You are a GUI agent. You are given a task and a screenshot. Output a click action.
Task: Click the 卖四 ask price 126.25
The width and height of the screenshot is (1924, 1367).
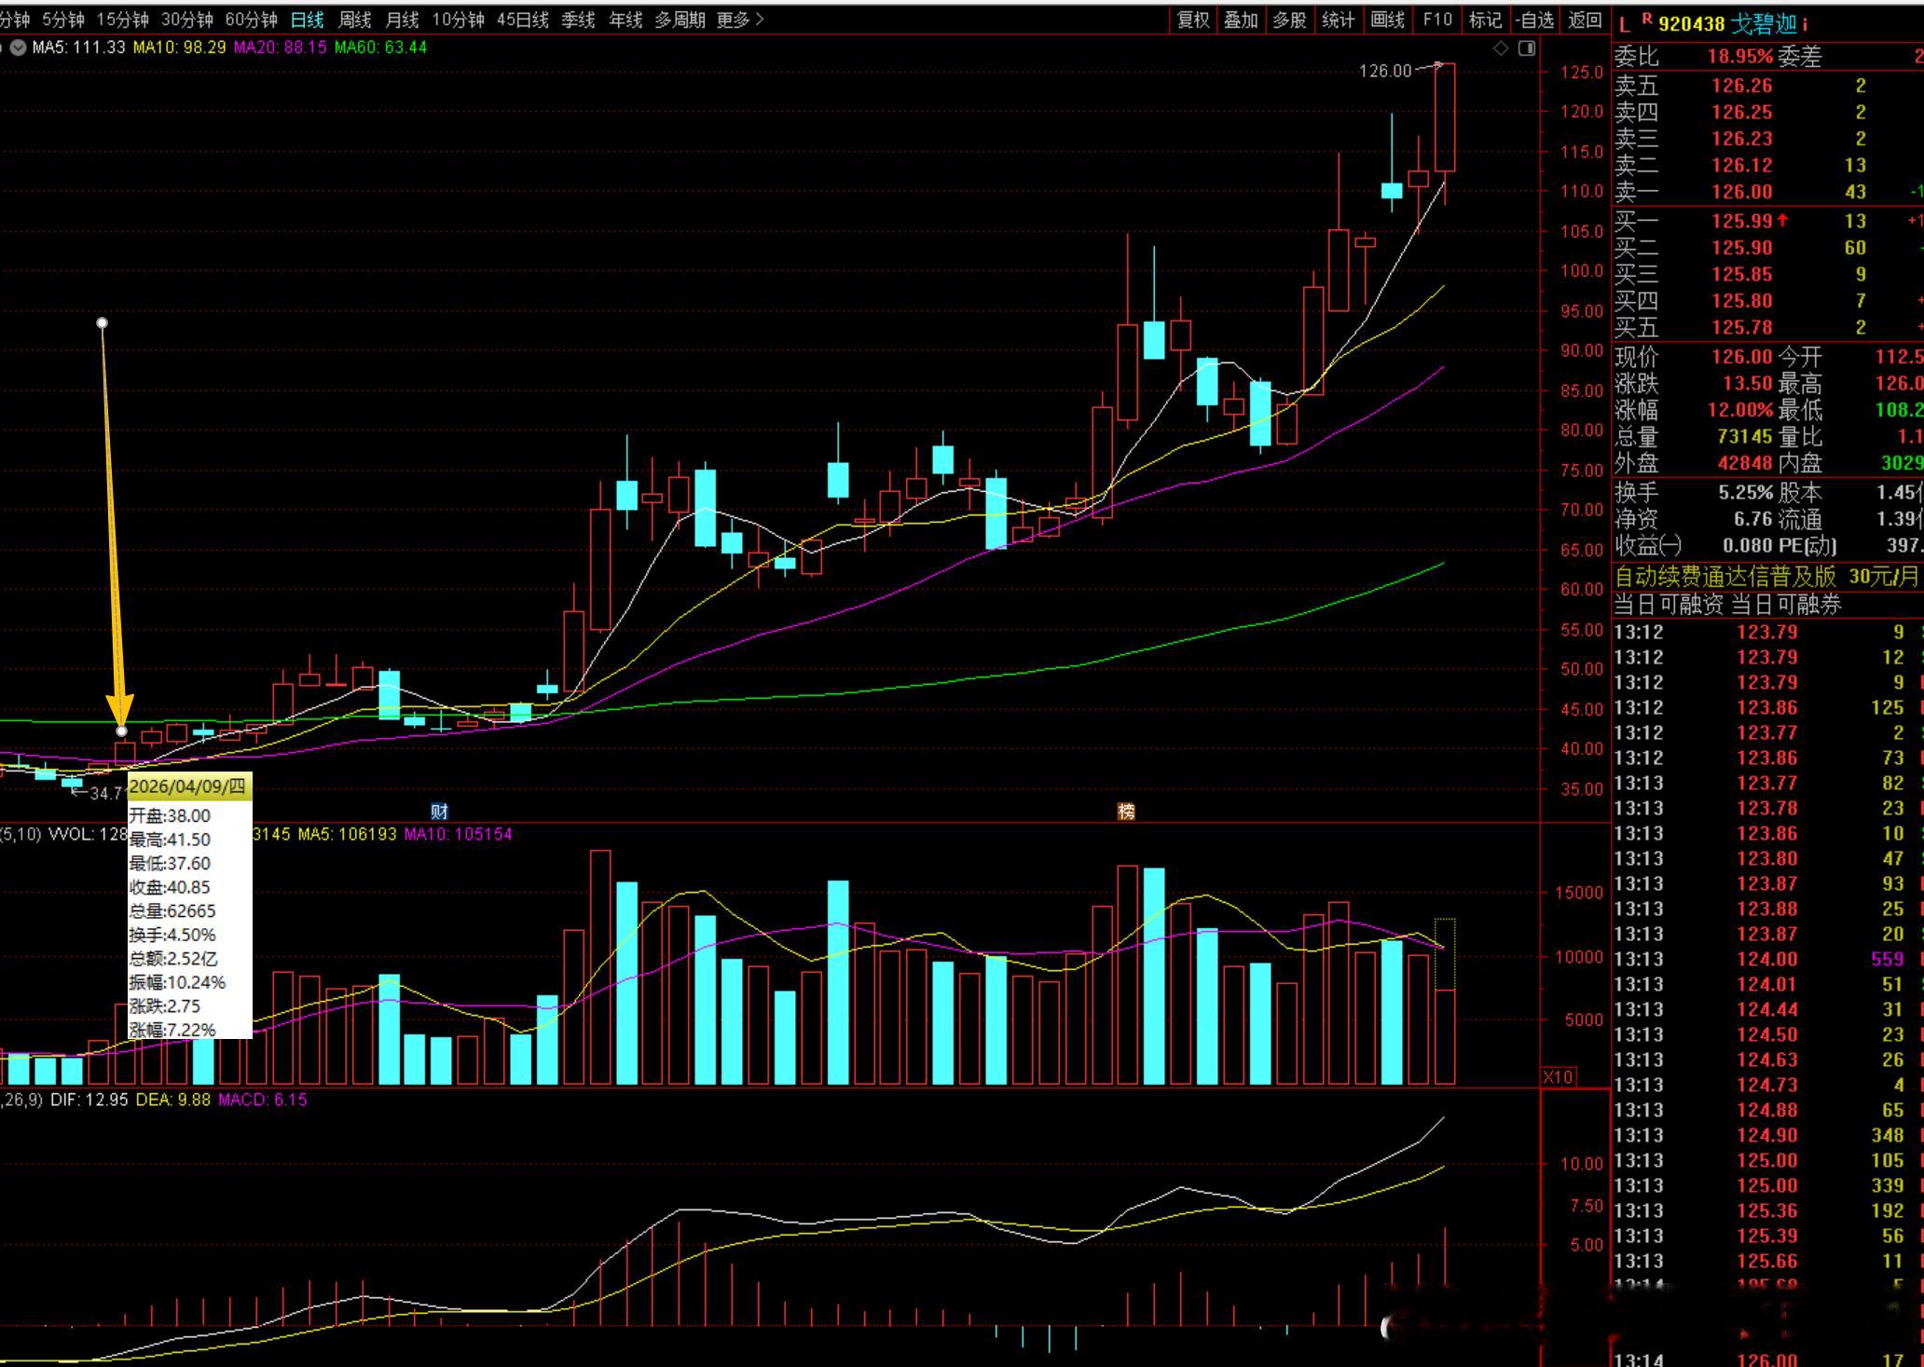click(x=1742, y=112)
